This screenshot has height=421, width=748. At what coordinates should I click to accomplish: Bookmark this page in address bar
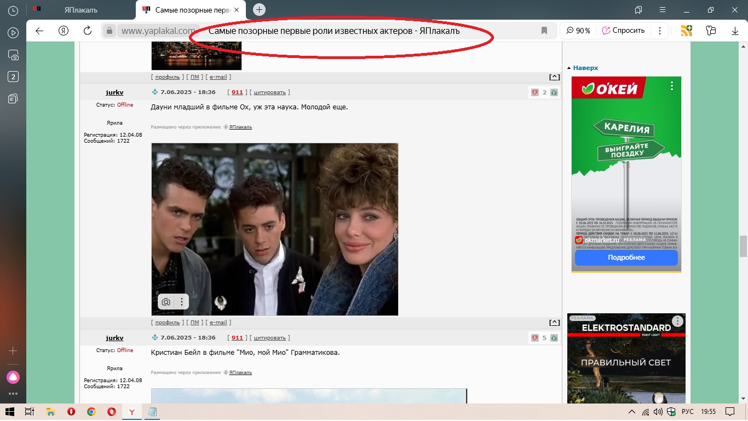point(544,31)
